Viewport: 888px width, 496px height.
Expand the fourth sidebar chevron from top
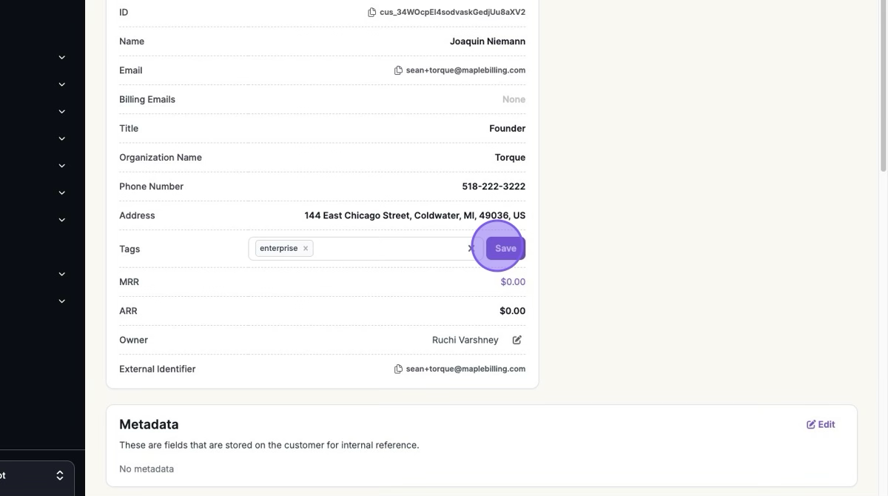point(62,138)
